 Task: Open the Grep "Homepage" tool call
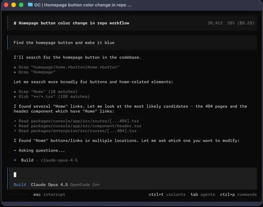[x=35, y=72]
